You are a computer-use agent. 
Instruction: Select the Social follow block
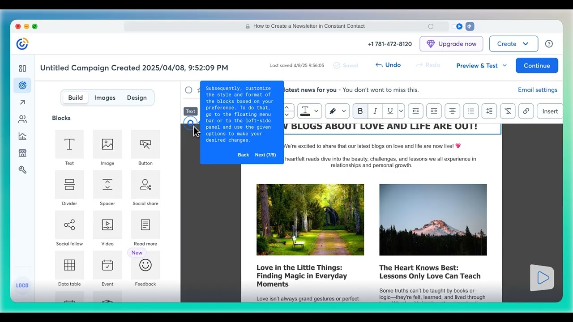69,229
